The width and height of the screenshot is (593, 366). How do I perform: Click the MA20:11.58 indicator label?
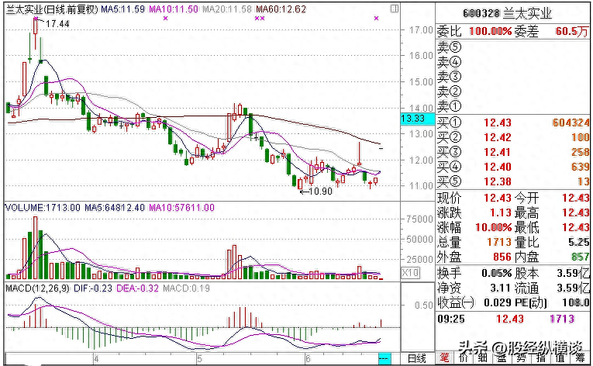(x=227, y=9)
